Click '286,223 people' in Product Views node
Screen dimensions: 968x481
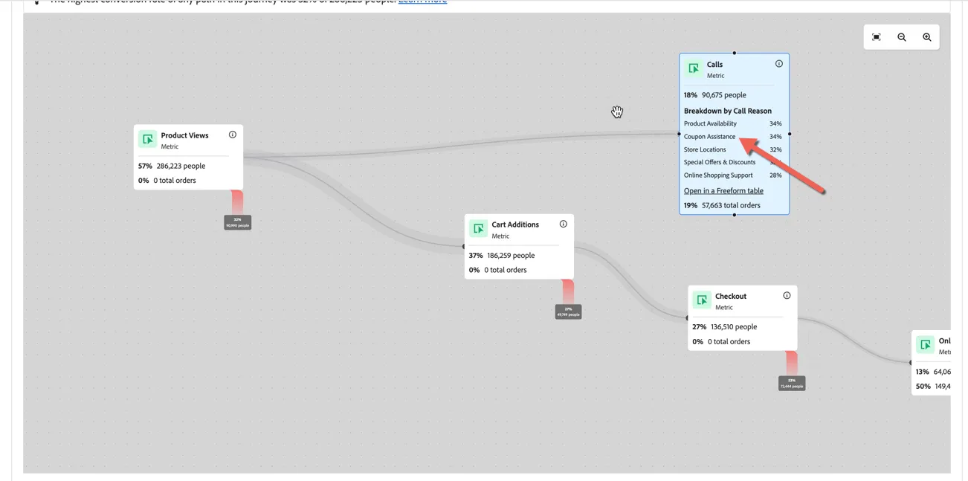pos(181,166)
